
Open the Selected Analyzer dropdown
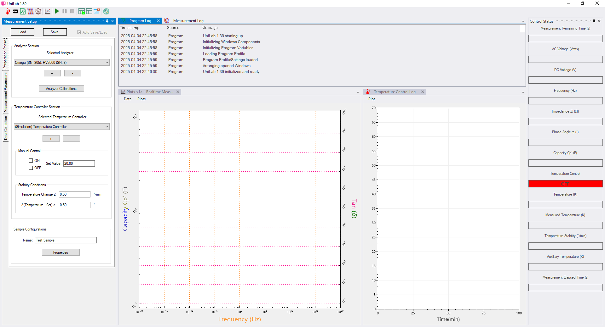107,63
